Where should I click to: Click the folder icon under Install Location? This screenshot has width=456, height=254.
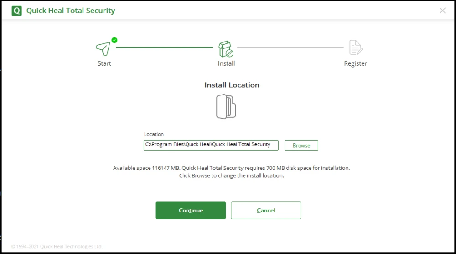226,106
